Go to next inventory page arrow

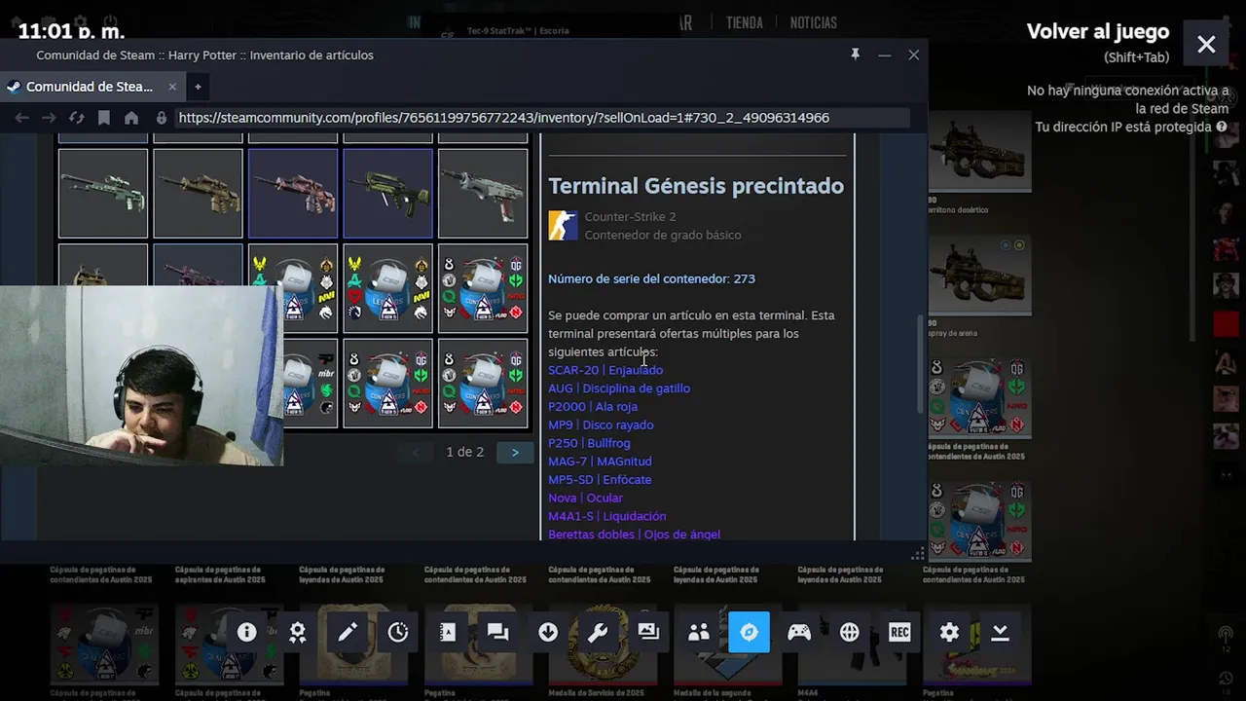515,452
